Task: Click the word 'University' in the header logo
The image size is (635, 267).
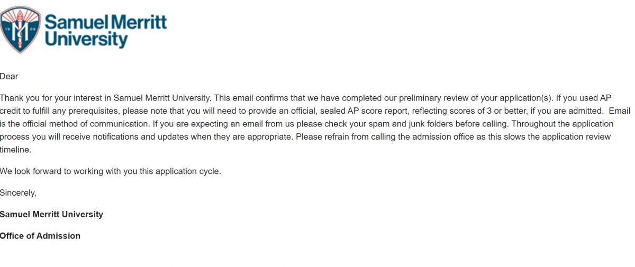Action: point(86,40)
